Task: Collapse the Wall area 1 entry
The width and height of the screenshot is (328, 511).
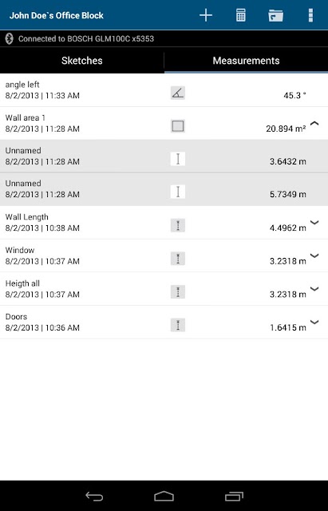Action: pos(314,124)
